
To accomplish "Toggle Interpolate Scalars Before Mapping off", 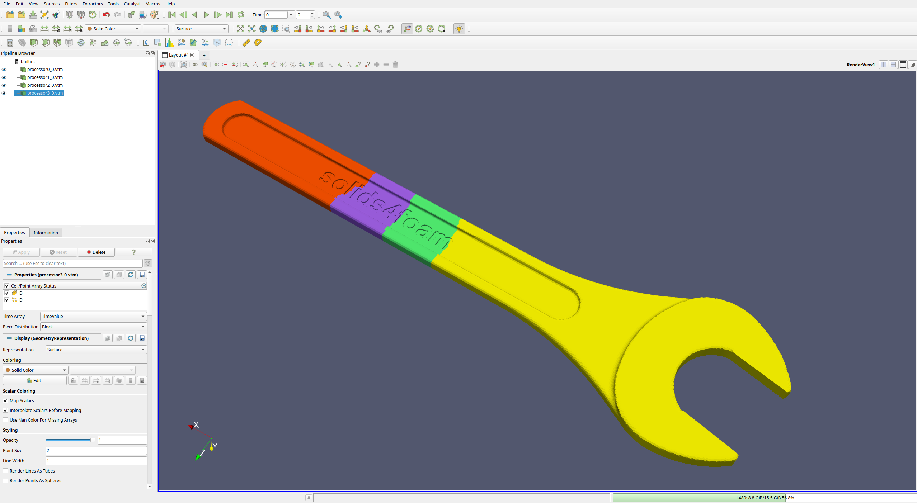I will pos(6,410).
